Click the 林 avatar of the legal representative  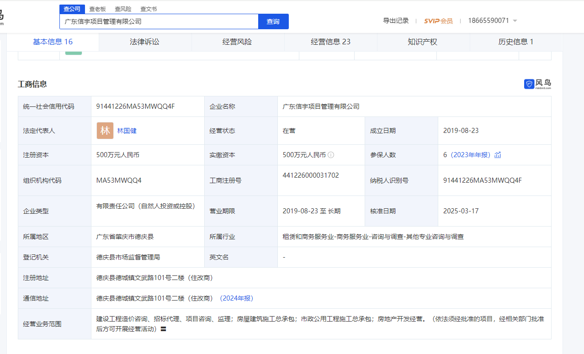coord(105,130)
